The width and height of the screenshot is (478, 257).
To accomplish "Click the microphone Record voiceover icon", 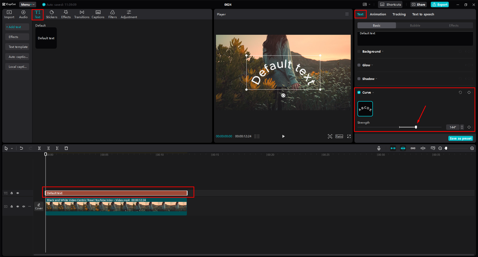I will coord(379,148).
